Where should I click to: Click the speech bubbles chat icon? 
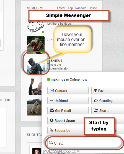click(51, 143)
